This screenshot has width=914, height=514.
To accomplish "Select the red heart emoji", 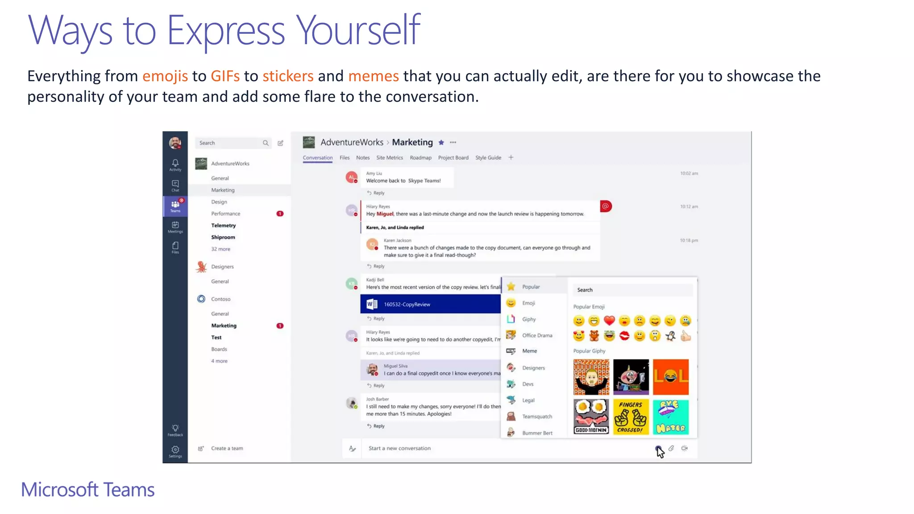I will pyautogui.click(x=609, y=320).
